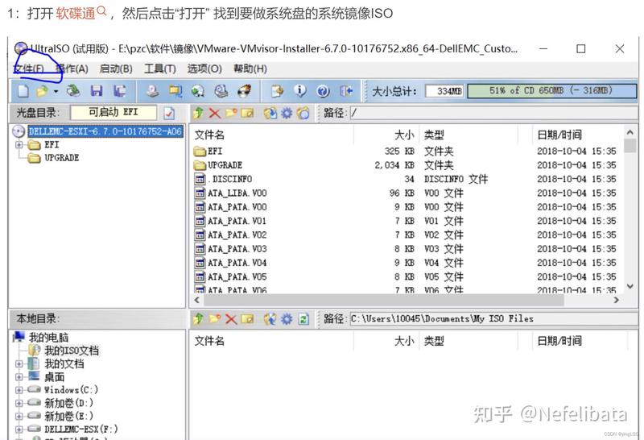This screenshot has width=644, height=440.
Task: Open the 文件(F) menu
Action: (x=29, y=68)
